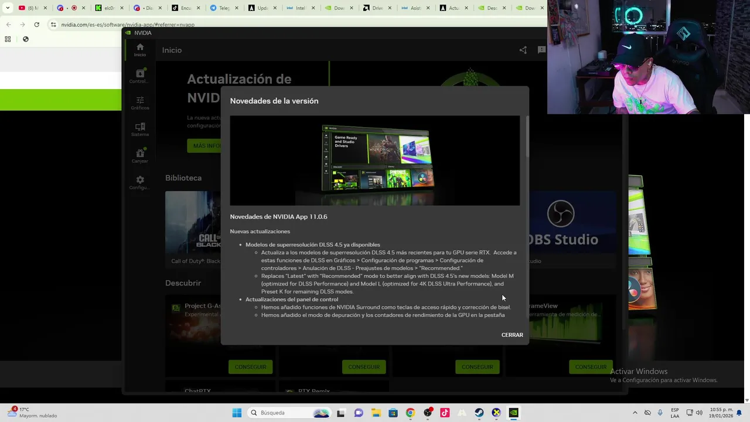Open Canjear section in NVIDIA sidebar
Image resolution: width=750 pixels, height=422 pixels.
point(139,156)
